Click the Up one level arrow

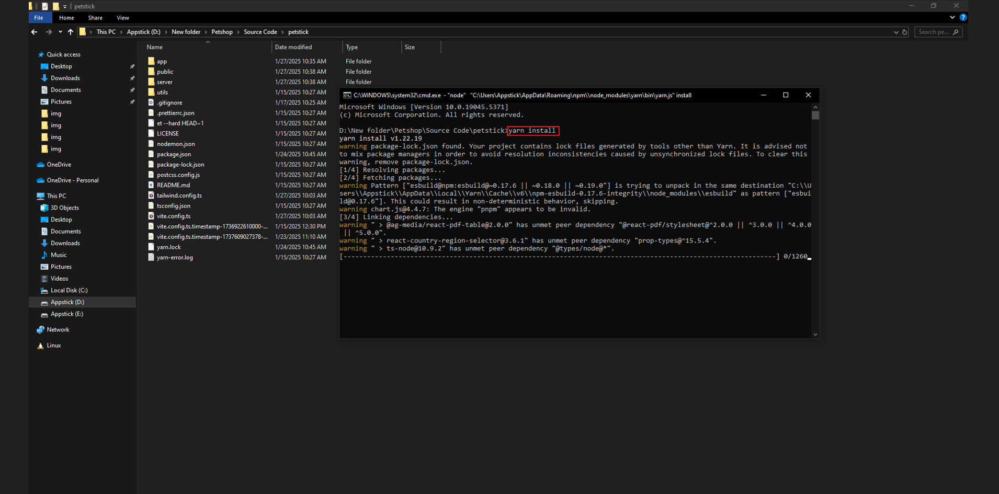(71, 32)
